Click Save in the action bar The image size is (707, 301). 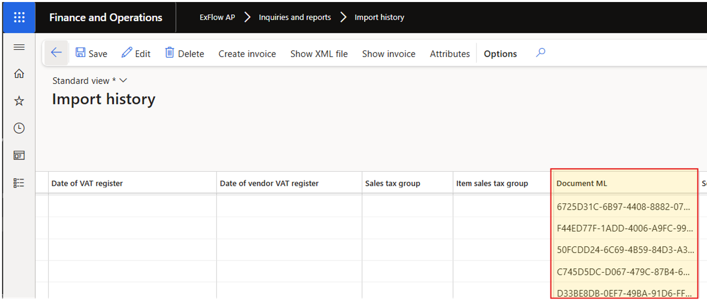pyautogui.click(x=92, y=54)
